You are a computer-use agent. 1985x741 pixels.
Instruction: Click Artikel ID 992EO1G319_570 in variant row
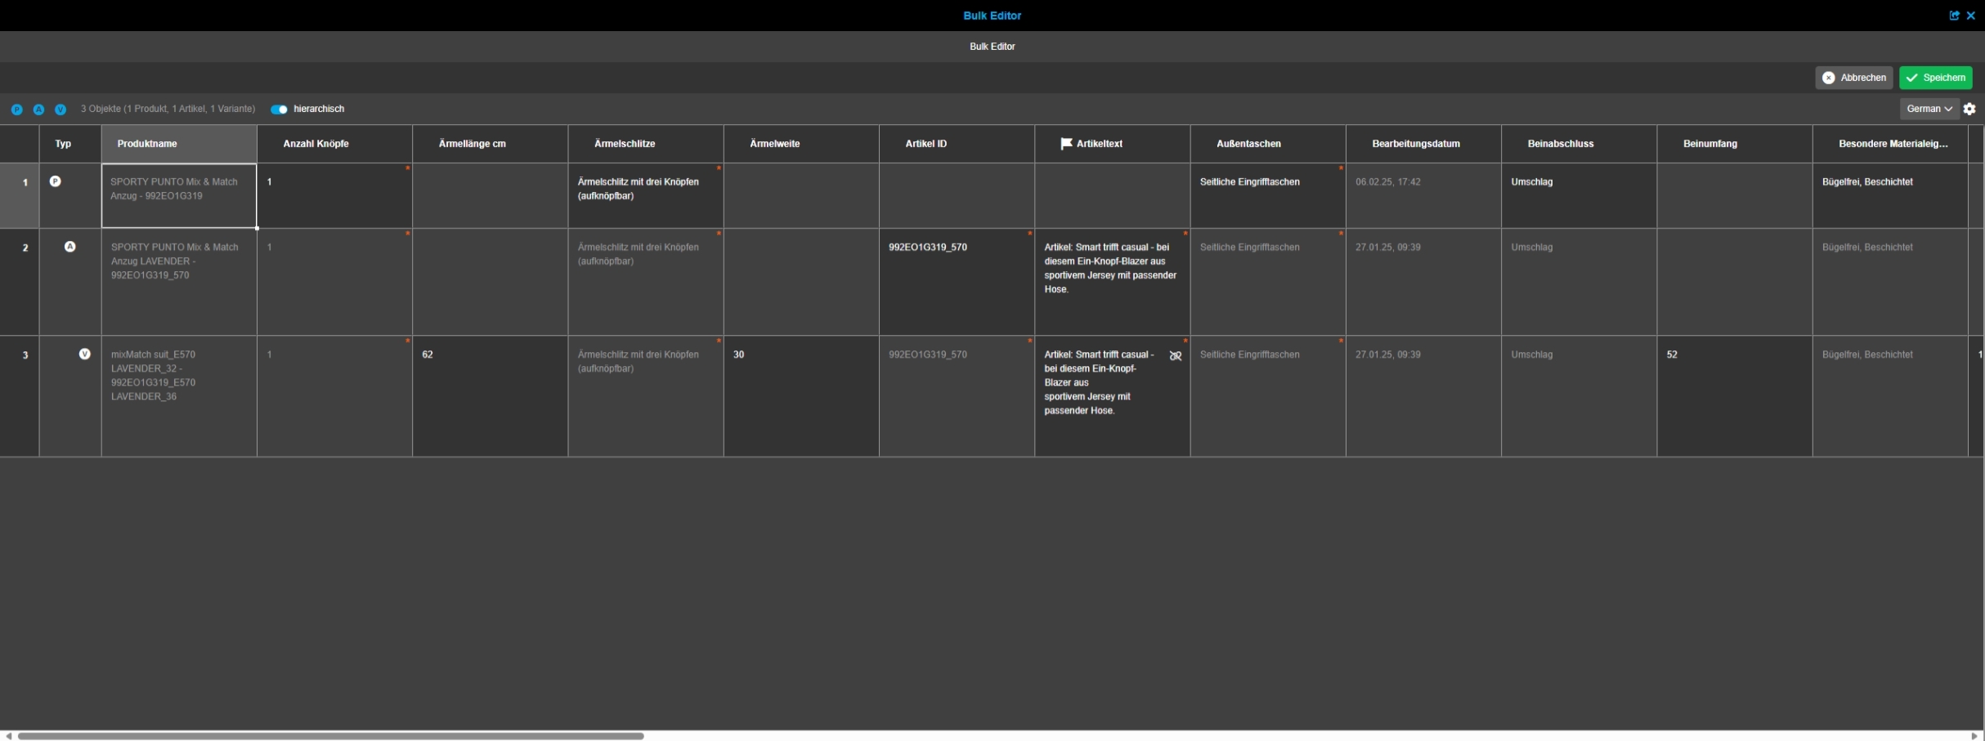957,396
